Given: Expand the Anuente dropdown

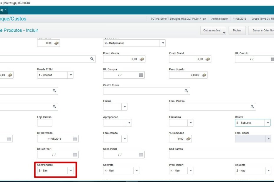Looking at the screenshot, I should pyautogui.click(x=268, y=171).
